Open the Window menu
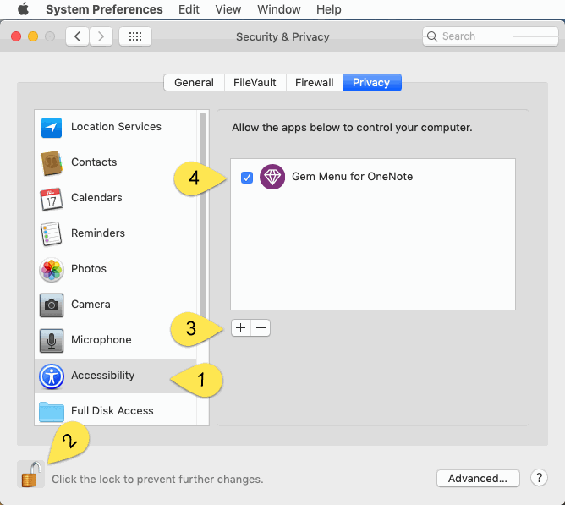565x505 pixels. tap(278, 9)
